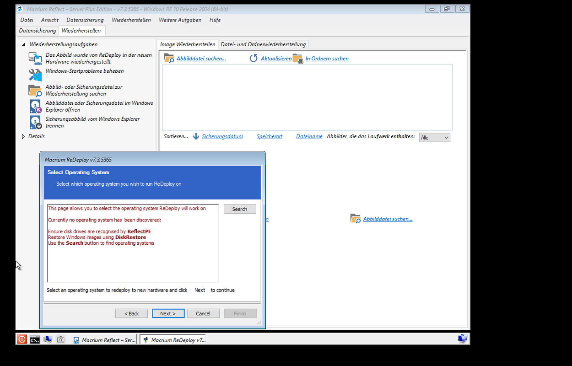Collapse the Wiederherstellungsaufgaben section
The height and width of the screenshot is (366, 572).
[x=23, y=44]
